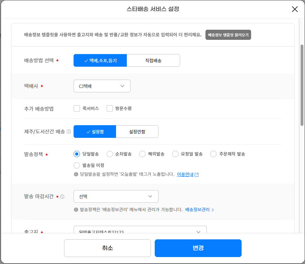Click external link icon next to 이용안내

[x=197, y=175]
